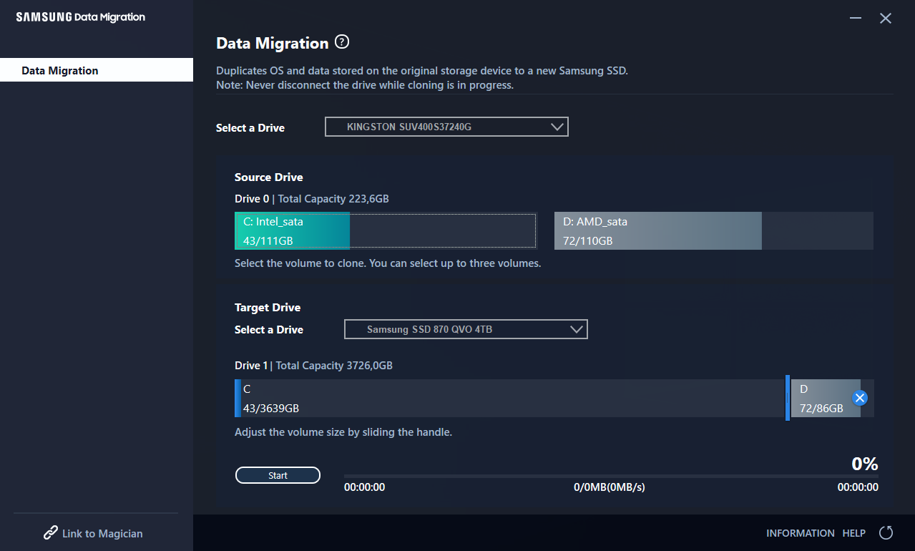This screenshot has width=915, height=551.
Task: Click the 'Adjust the volume size' hint text
Action: coord(343,432)
